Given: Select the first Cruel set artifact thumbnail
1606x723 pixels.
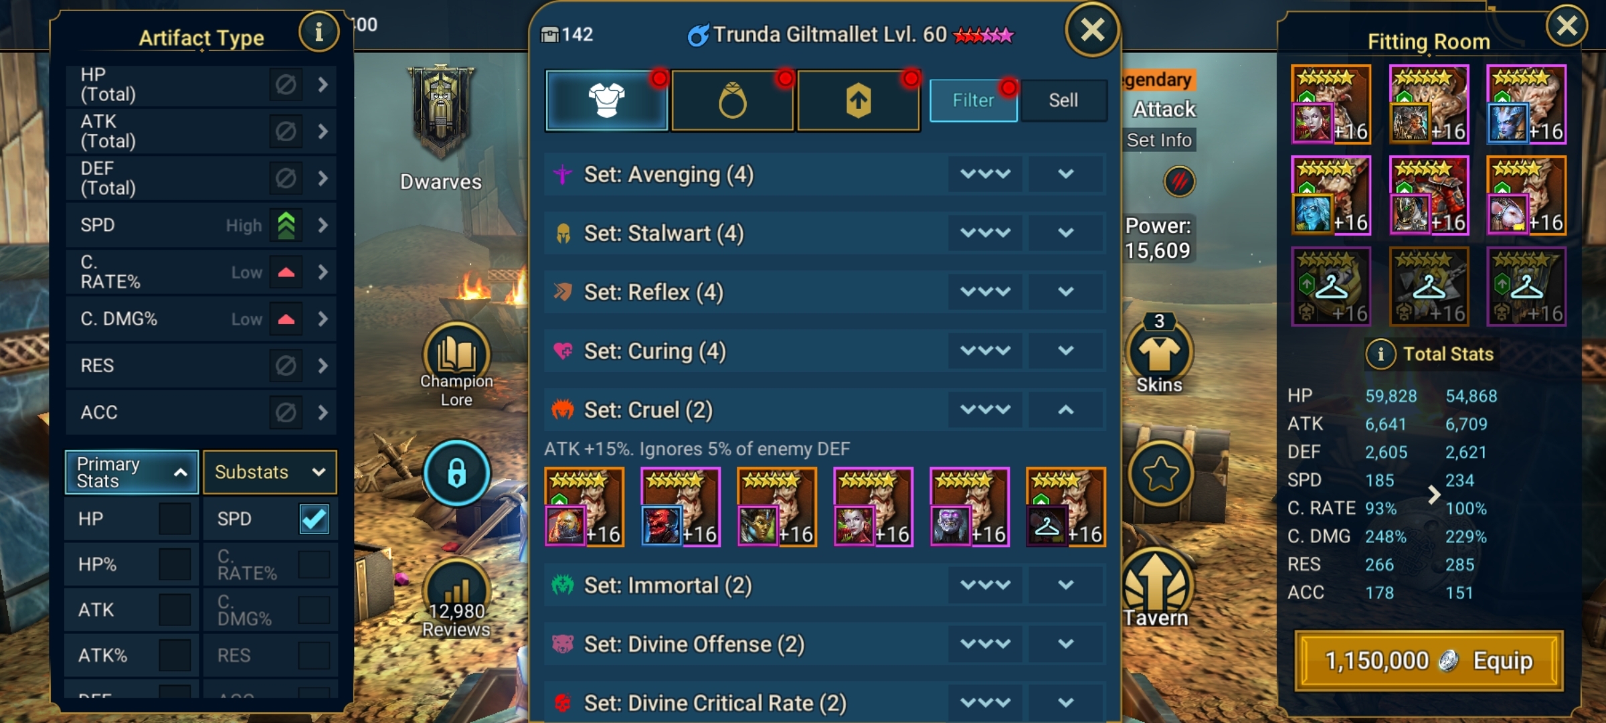Looking at the screenshot, I should click(584, 507).
